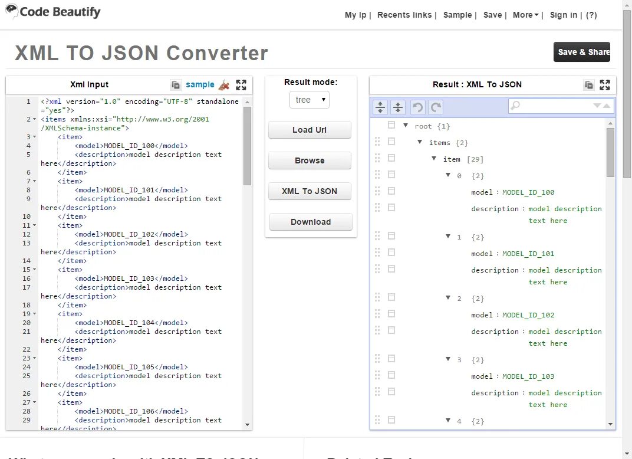Open the help (?) link
632x459 pixels.
click(x=591, y=15)
